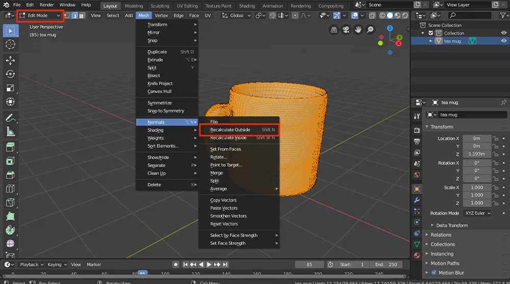Toggle the Location X lock icon
The width and height of the screenshot is (510, 284).
tap(496, 138)
